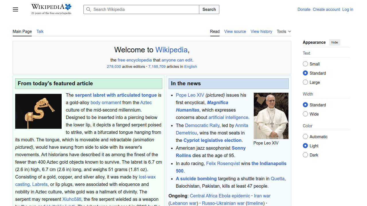Open the Indianapolis 500 link
Viewport: 367px width, 206px height.
click(269, 163)
